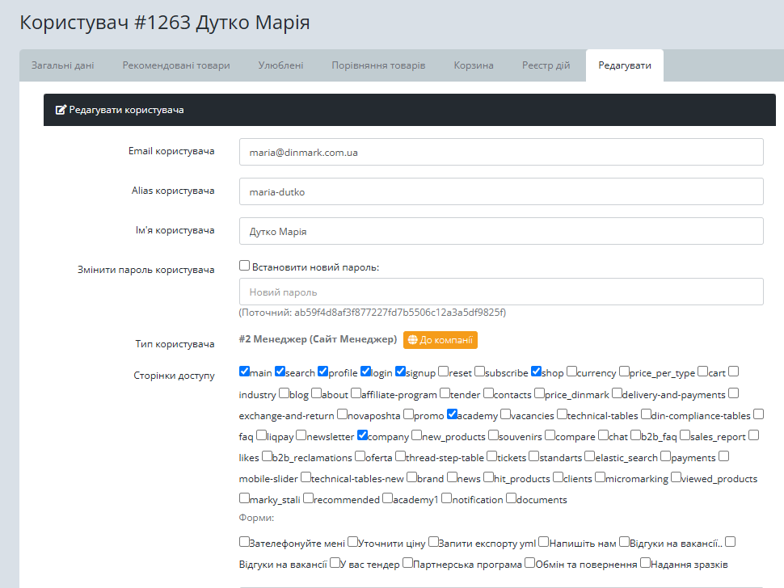Tick the affiliate-program checkbox
This screenshot has height=588, width=784.
tap(356, 393)
